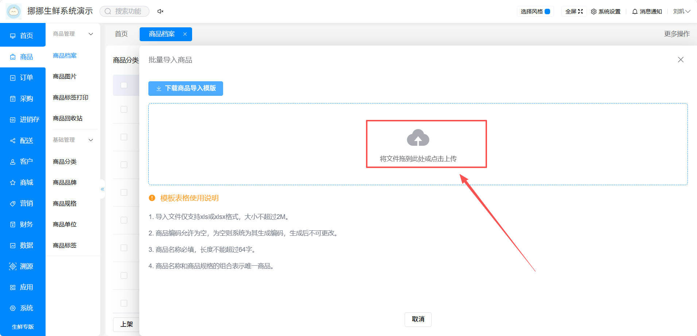
Task: Click 下载商品导入模版 button
Action: 186,89
